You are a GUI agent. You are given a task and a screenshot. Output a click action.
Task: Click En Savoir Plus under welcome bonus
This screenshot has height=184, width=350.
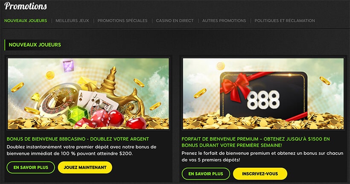point(31,167)
